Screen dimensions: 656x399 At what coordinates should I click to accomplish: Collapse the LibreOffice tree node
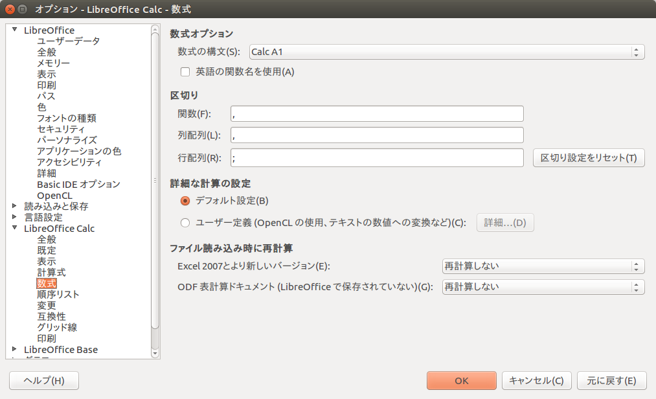click(x=15, y=30)
